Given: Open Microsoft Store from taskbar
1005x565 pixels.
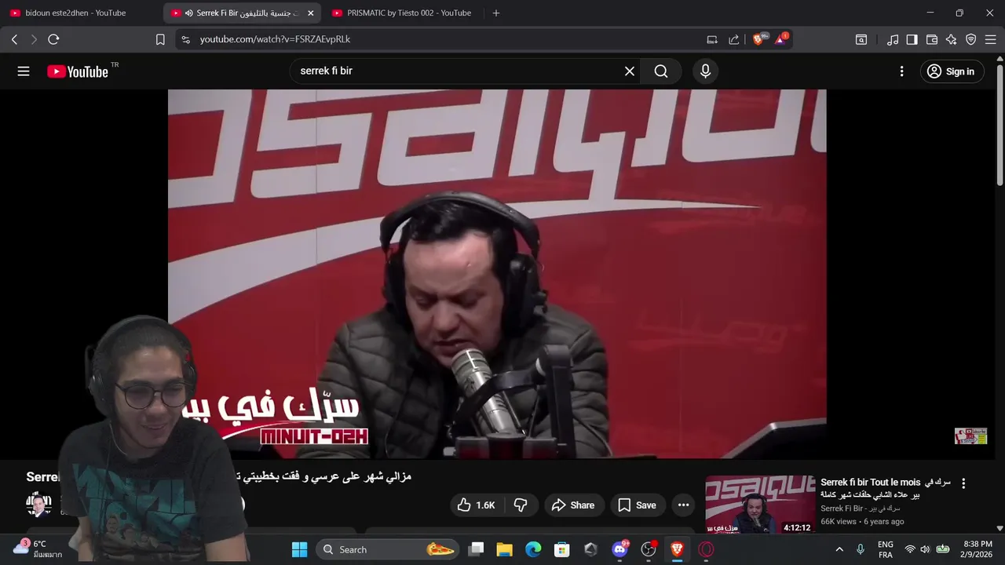Looking at the screenshot, I should pyautogui.click(x=561, y=549).
